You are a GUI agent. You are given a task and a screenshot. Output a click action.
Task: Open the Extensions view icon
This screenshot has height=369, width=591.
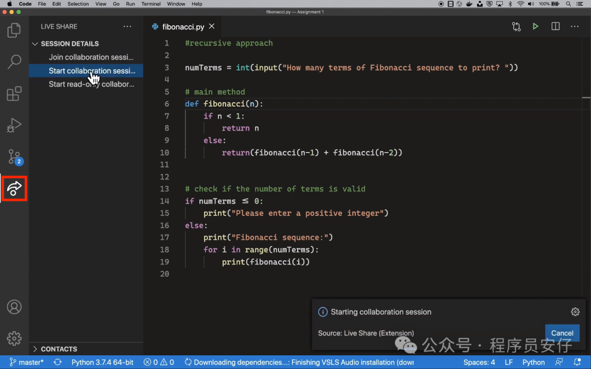coord(14,93)
